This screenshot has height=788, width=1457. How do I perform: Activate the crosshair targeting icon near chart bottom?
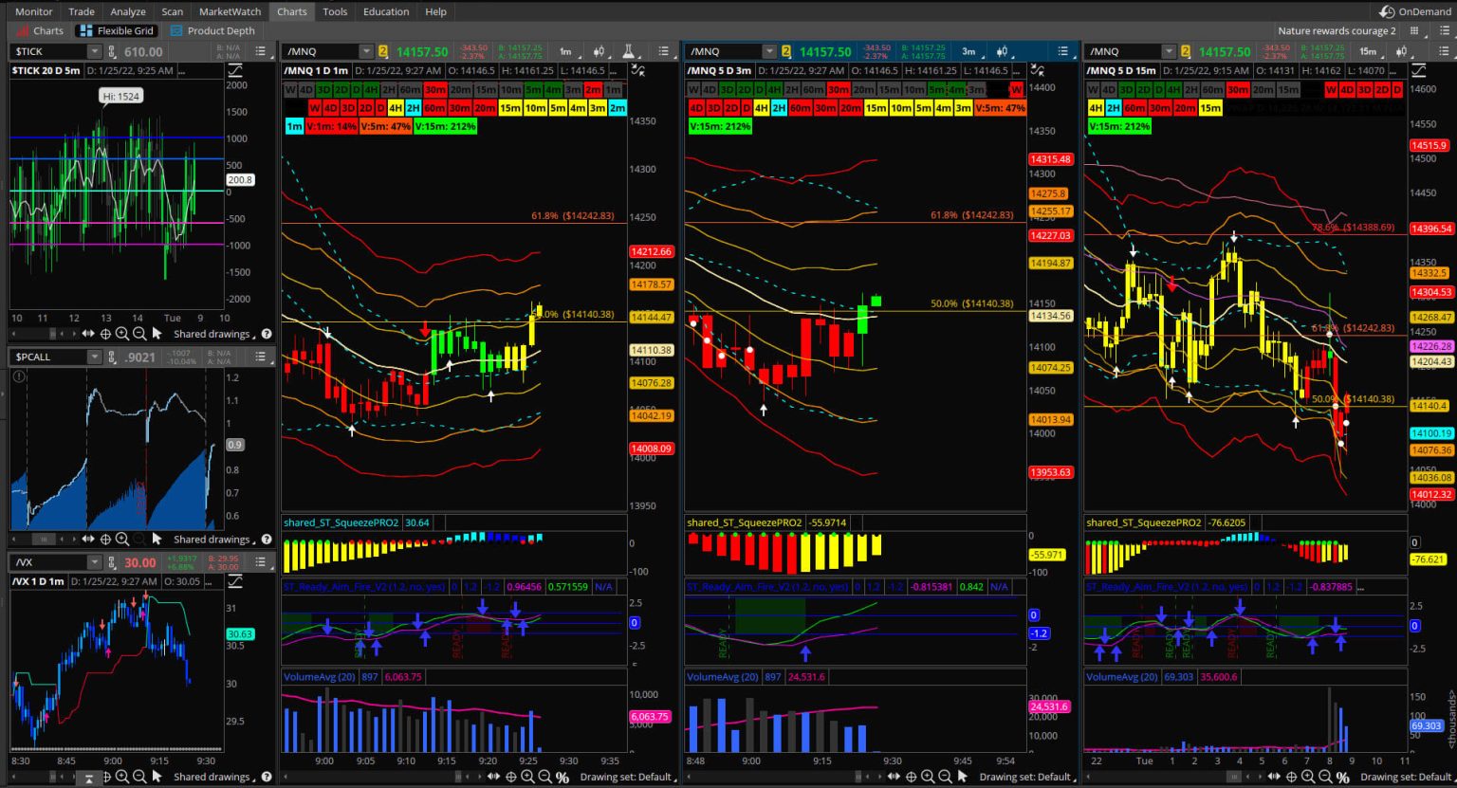click(511, 777)
